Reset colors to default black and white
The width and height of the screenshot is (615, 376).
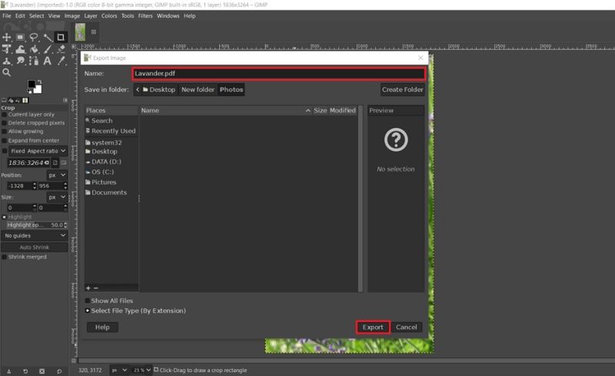click(29, 91)
